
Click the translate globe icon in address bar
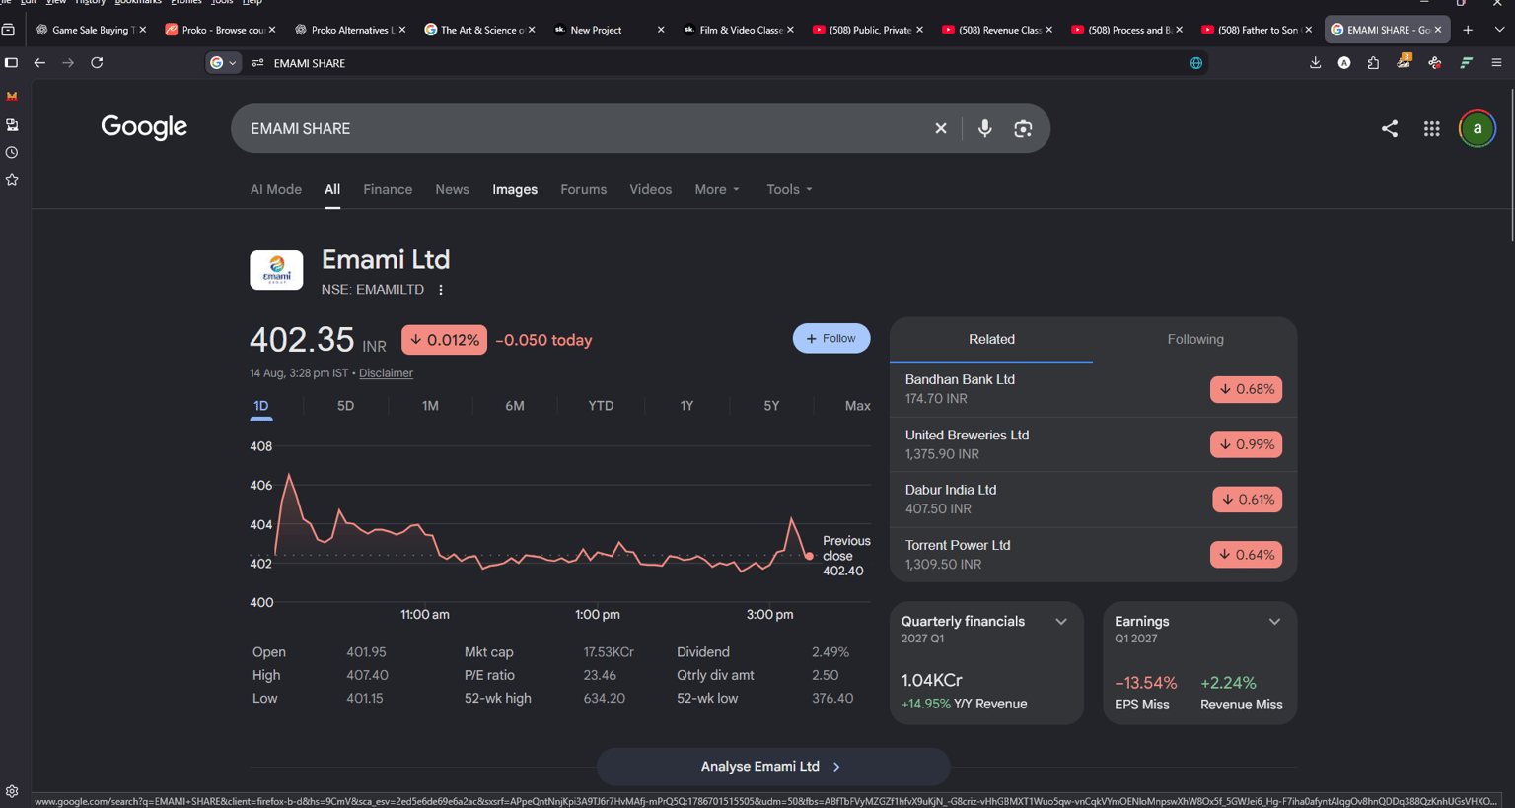point(1195,63)
